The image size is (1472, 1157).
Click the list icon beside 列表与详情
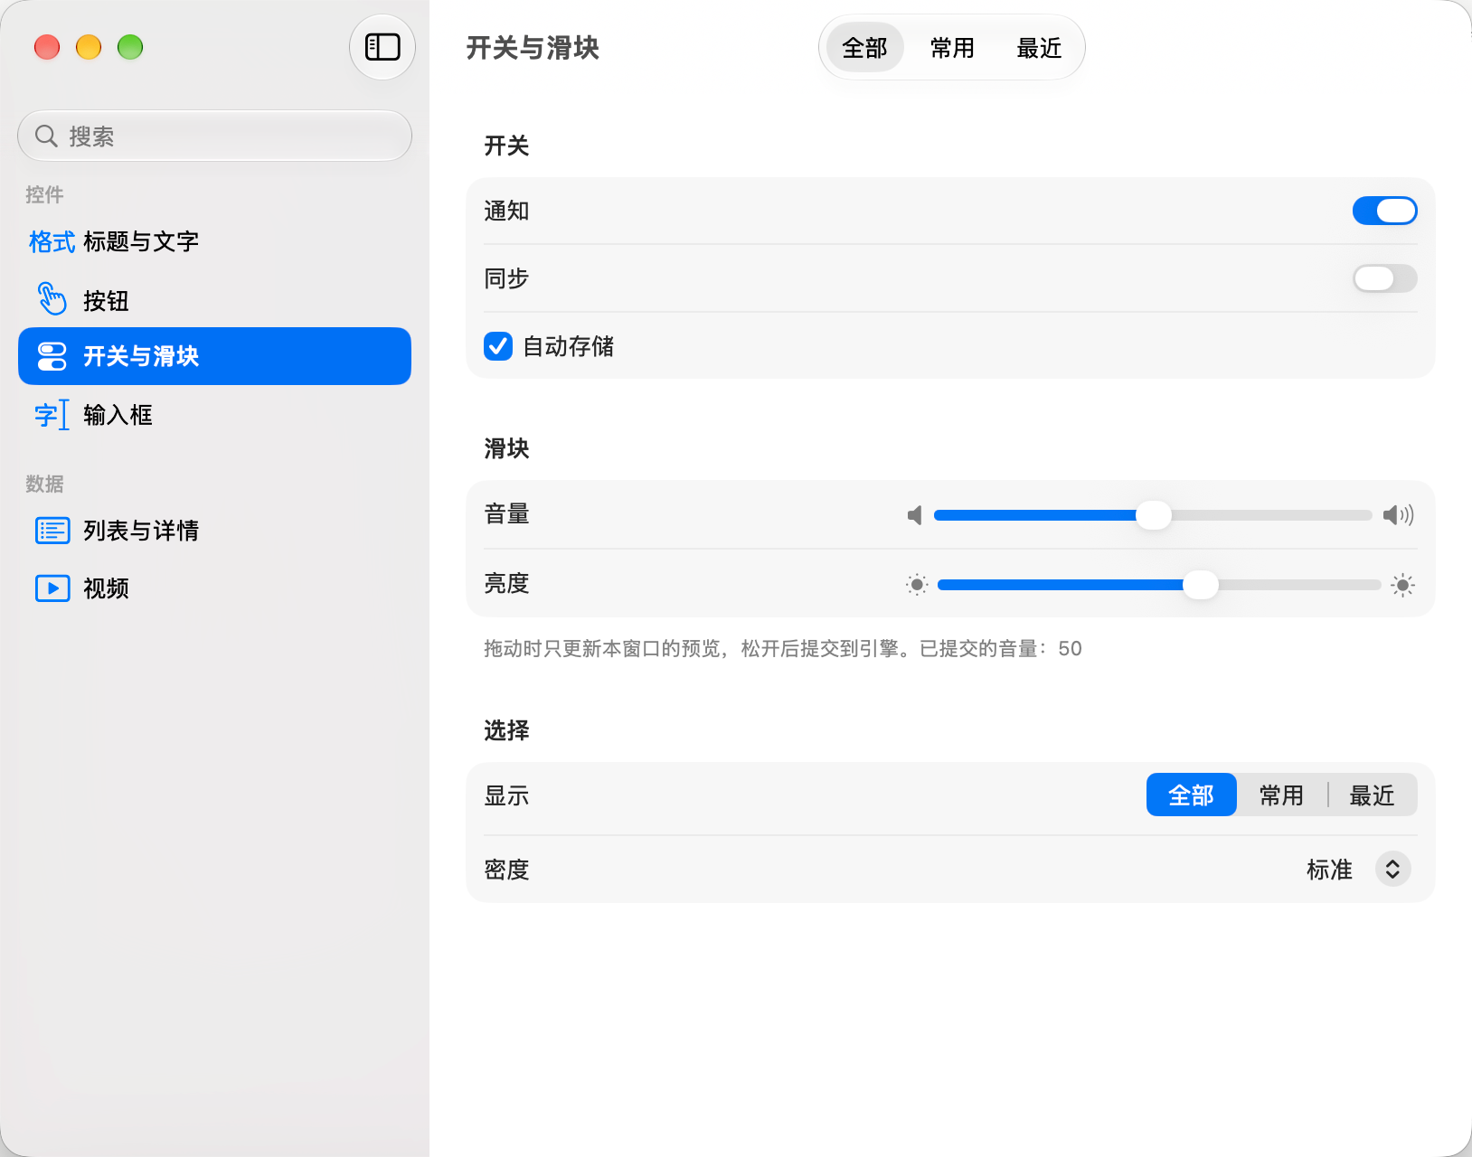(x=52, y=531)
